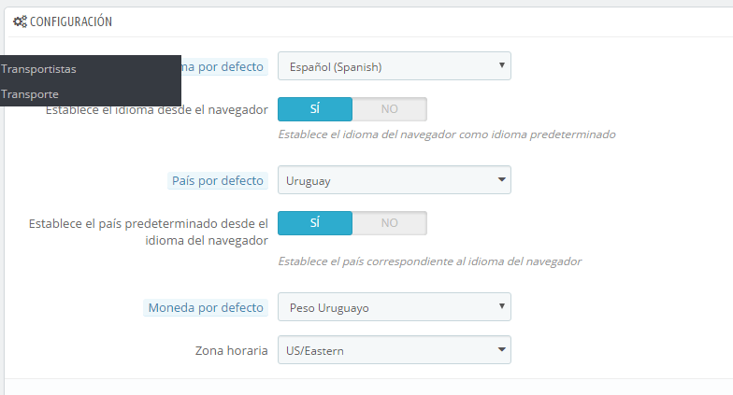
Task: Click the arrow on the Peso Uruguayo selector
Action: tap(501, 306)
